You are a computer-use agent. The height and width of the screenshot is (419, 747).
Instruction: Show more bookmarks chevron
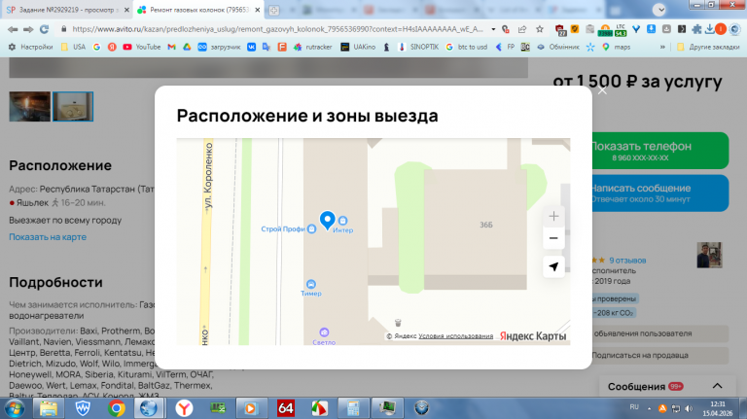[x=662, y=47]
